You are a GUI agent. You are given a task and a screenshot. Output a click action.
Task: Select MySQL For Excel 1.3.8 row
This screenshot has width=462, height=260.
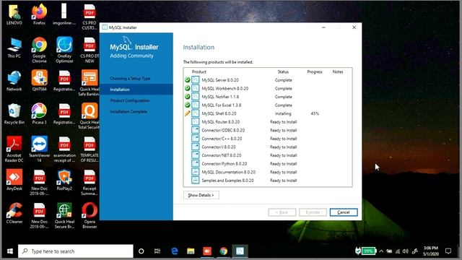[268, 105]
